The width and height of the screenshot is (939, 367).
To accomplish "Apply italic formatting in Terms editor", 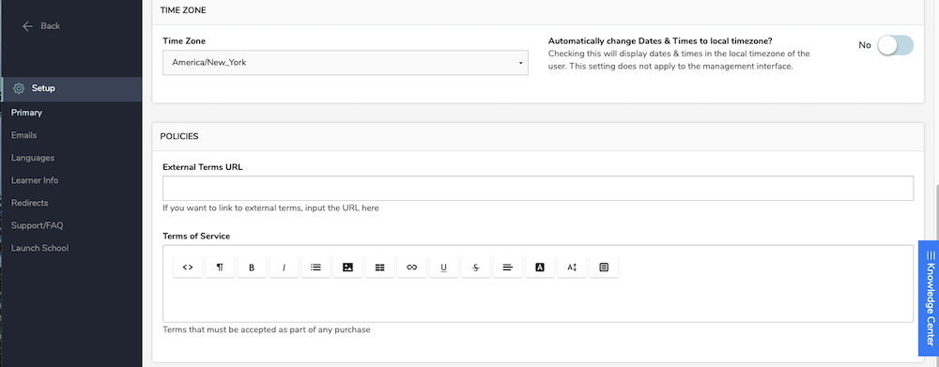I will [284, 268].
